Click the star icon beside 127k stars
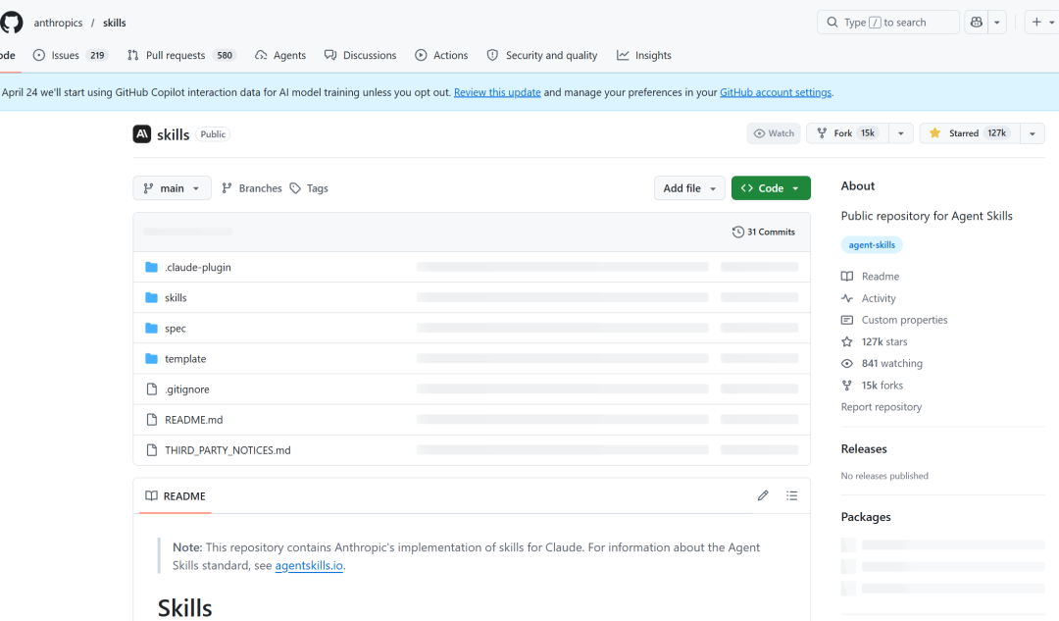 [x=847, y=342]
